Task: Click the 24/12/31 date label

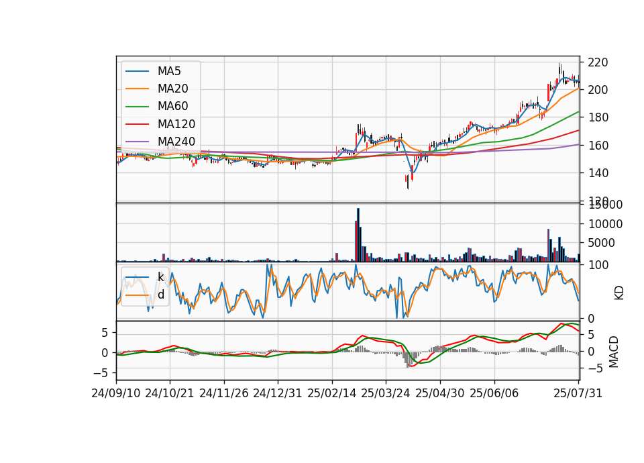Action: tap(278, 393)
